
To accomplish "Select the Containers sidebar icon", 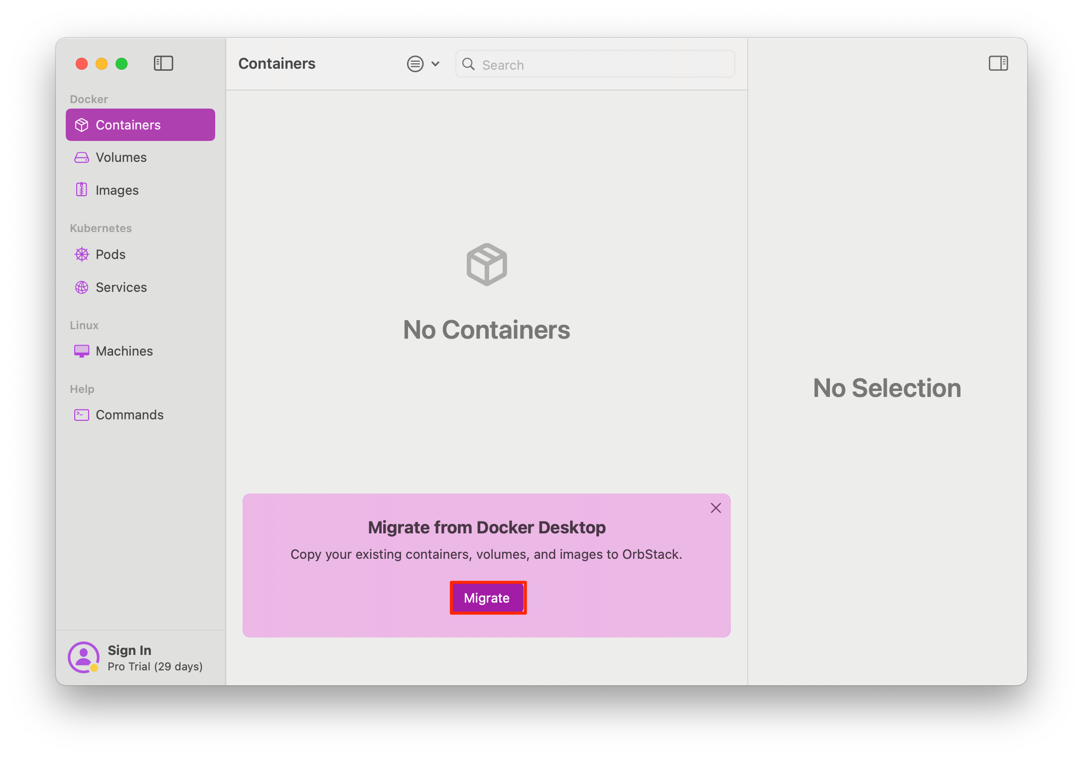I will (x=82, y=125).
